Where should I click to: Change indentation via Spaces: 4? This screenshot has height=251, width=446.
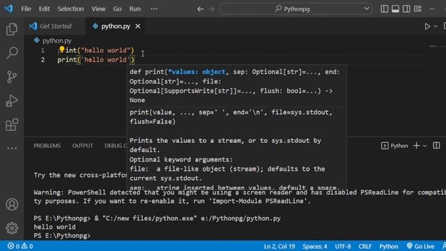coord(314,246)
